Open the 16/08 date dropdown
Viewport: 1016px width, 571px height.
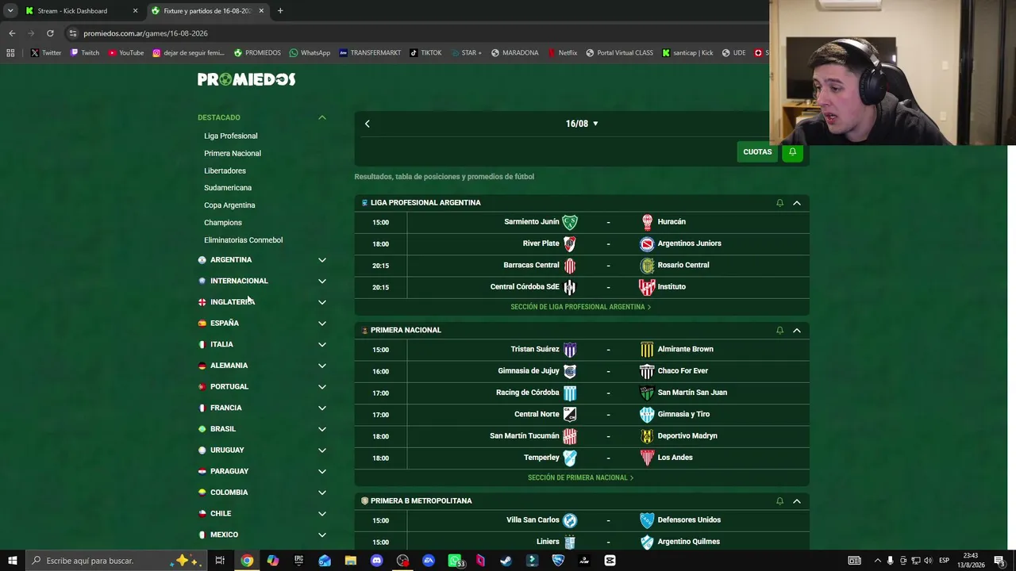[582, 124]
